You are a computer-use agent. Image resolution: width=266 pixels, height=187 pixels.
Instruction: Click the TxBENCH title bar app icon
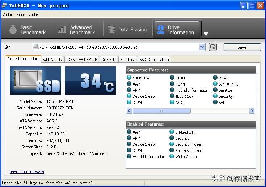[4, 5]
